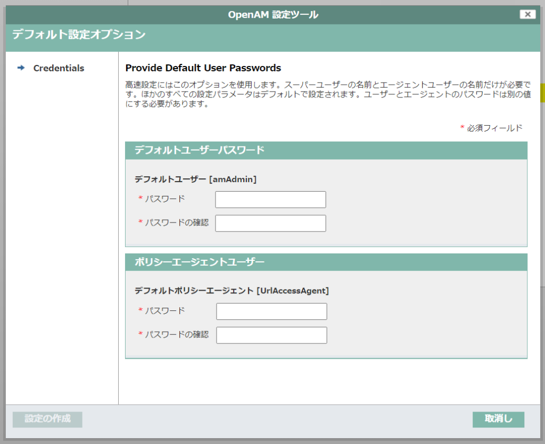Click the デフォルトポリシーエージェント [UrlAccessAgent] label

(232, 291)
